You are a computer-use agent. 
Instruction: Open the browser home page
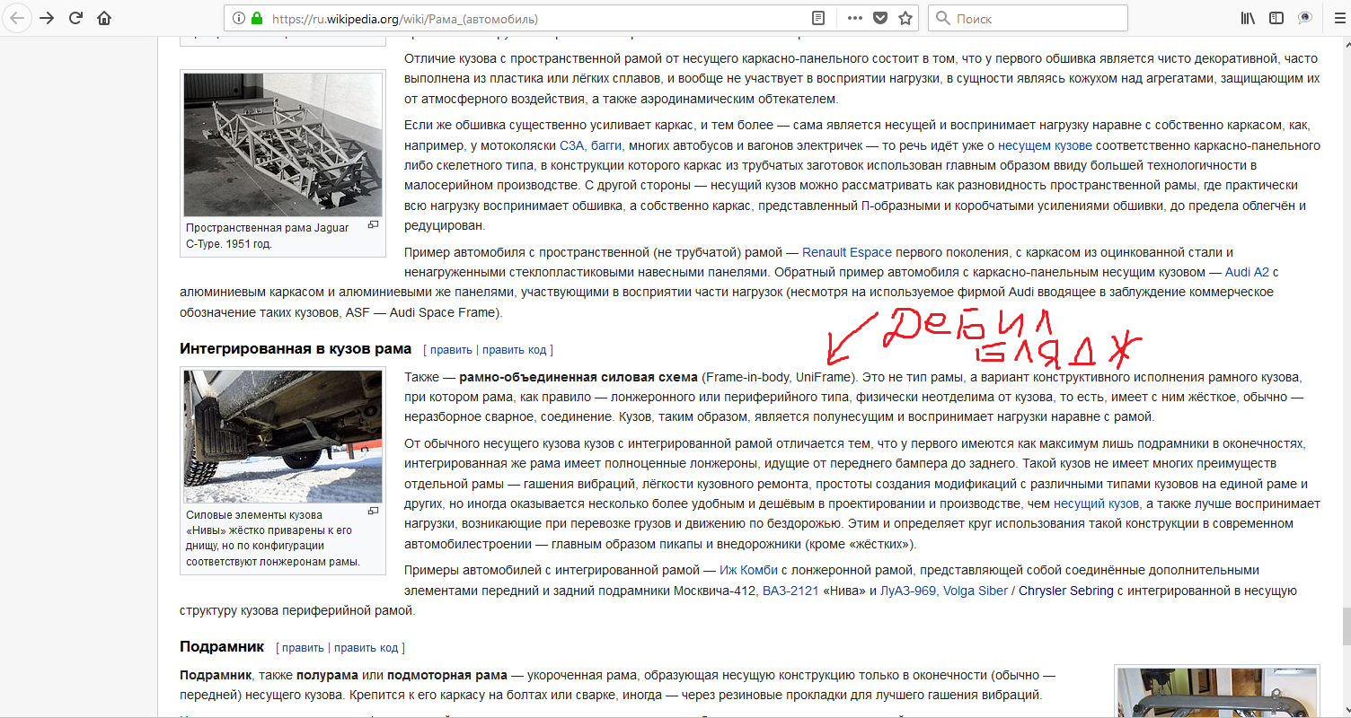104,18
